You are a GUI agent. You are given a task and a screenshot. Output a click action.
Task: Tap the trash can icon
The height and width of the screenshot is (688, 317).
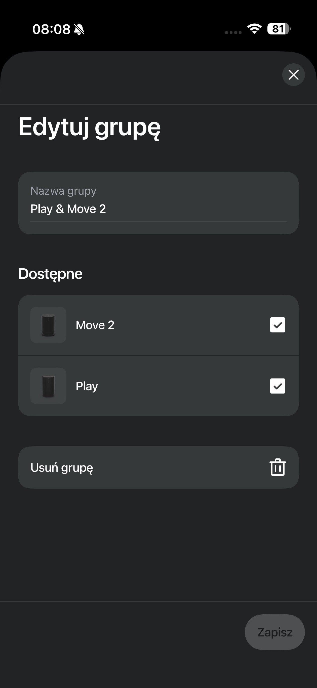tap(278, 467)
